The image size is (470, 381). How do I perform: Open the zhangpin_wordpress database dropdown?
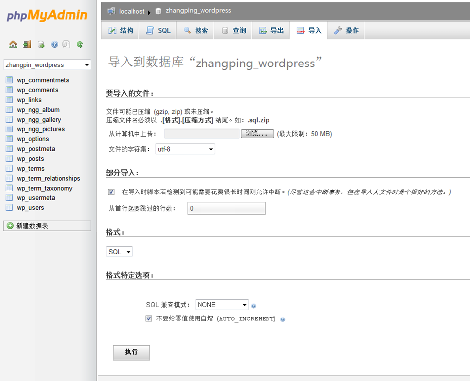click(x=47, y=65)
